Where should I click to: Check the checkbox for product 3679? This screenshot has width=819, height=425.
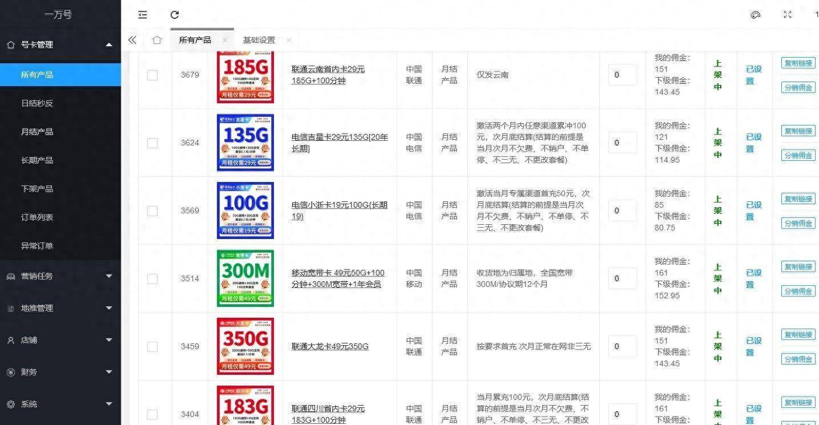152,75
